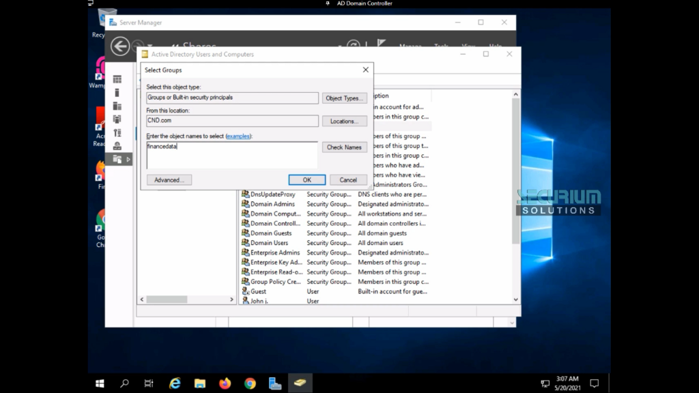
Task: Open File and Storage Services sidebar icon
Action: click(x=117, y=159)
